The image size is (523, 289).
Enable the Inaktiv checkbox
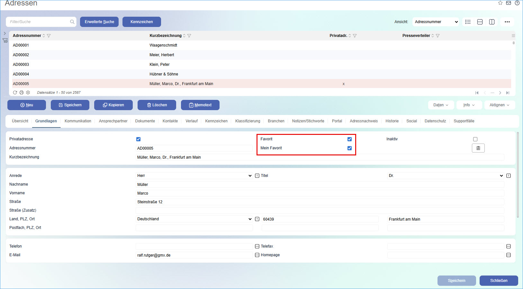(x=475, y=139)
